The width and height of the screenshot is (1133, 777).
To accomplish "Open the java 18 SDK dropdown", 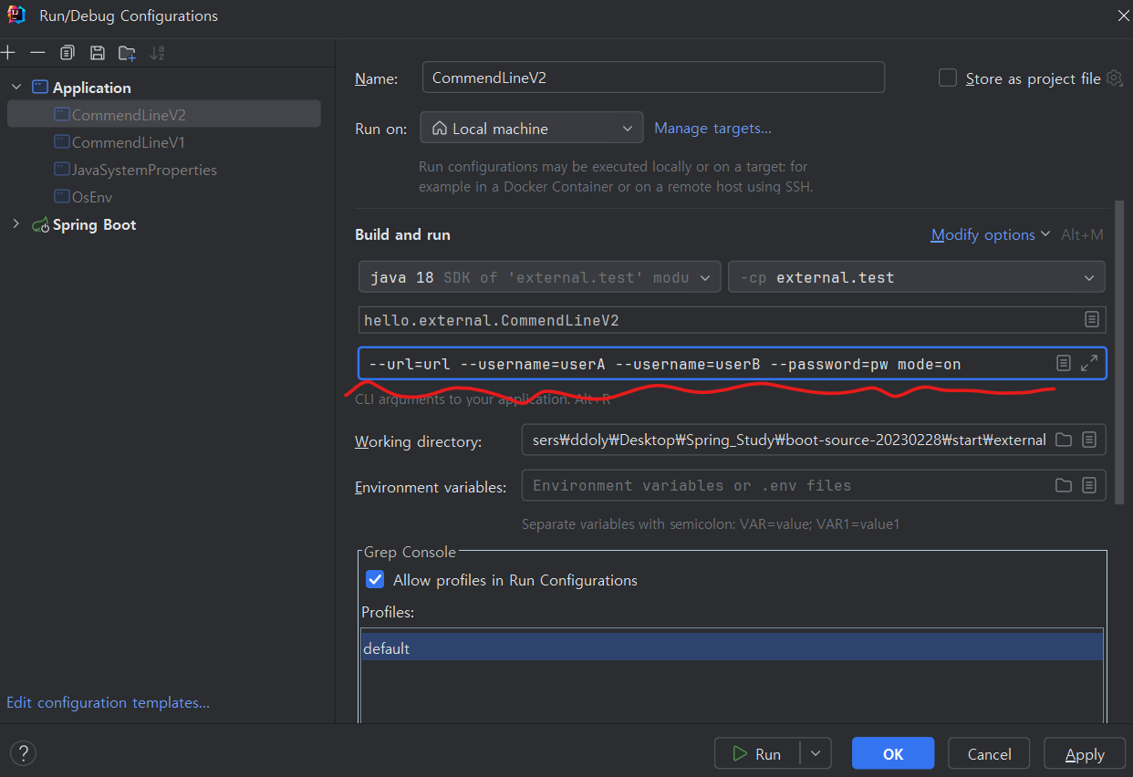I will pos(540,277).
